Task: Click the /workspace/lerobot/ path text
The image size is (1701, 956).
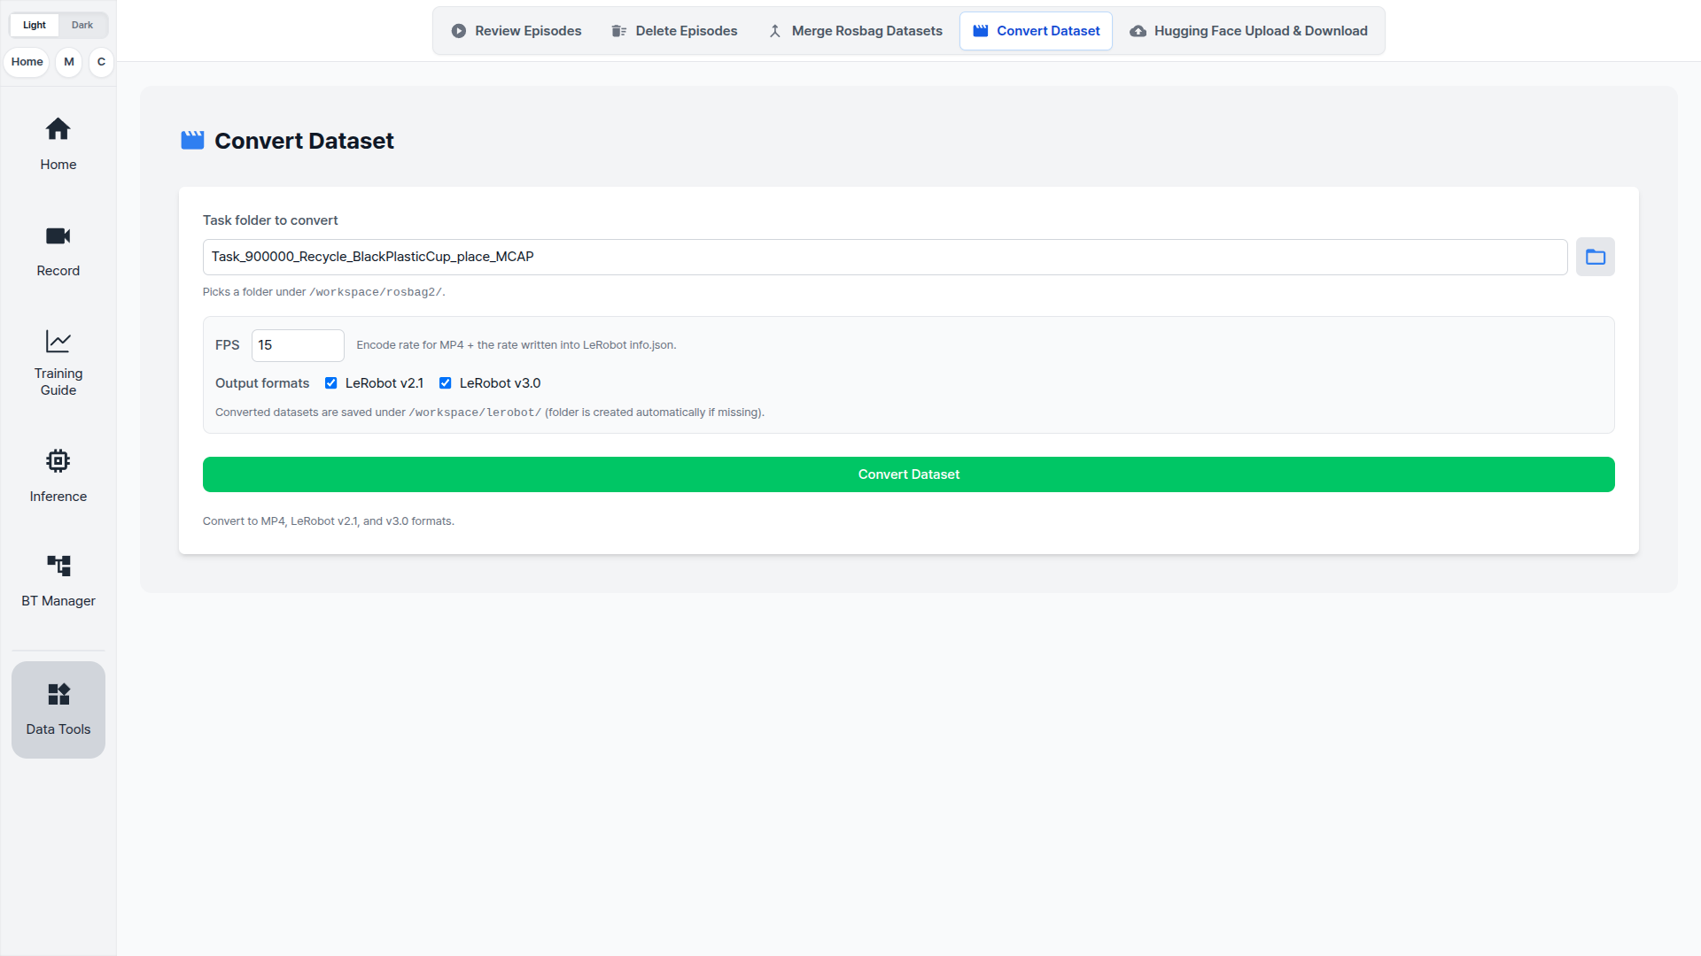Action: tap(475, 412)
